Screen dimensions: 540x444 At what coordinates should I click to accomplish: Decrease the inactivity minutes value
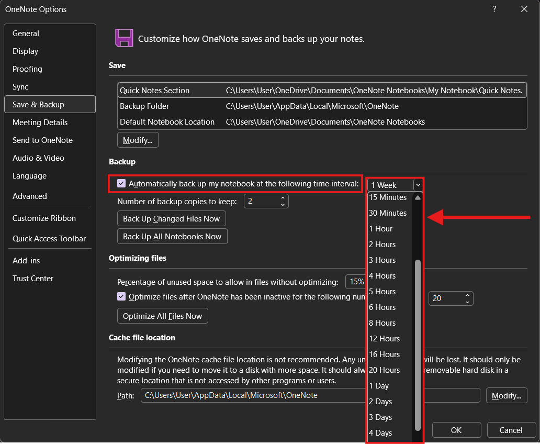click(467, 302)
